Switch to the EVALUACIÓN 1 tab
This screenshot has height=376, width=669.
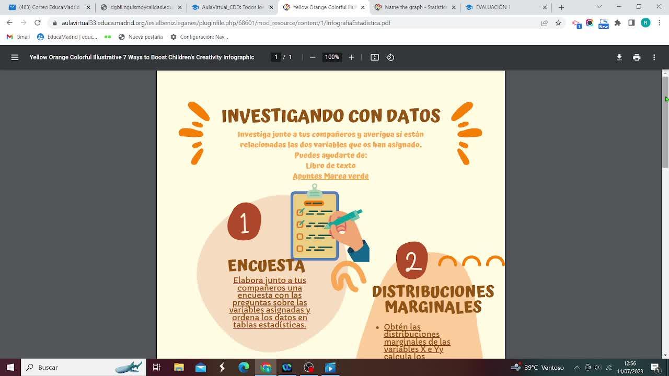[507, 7]
